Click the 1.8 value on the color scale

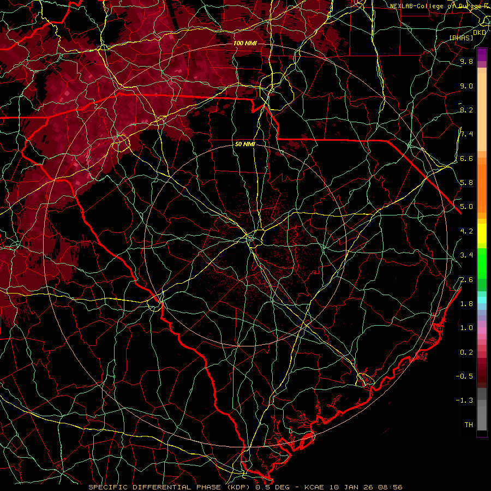[x=466, y=304]
